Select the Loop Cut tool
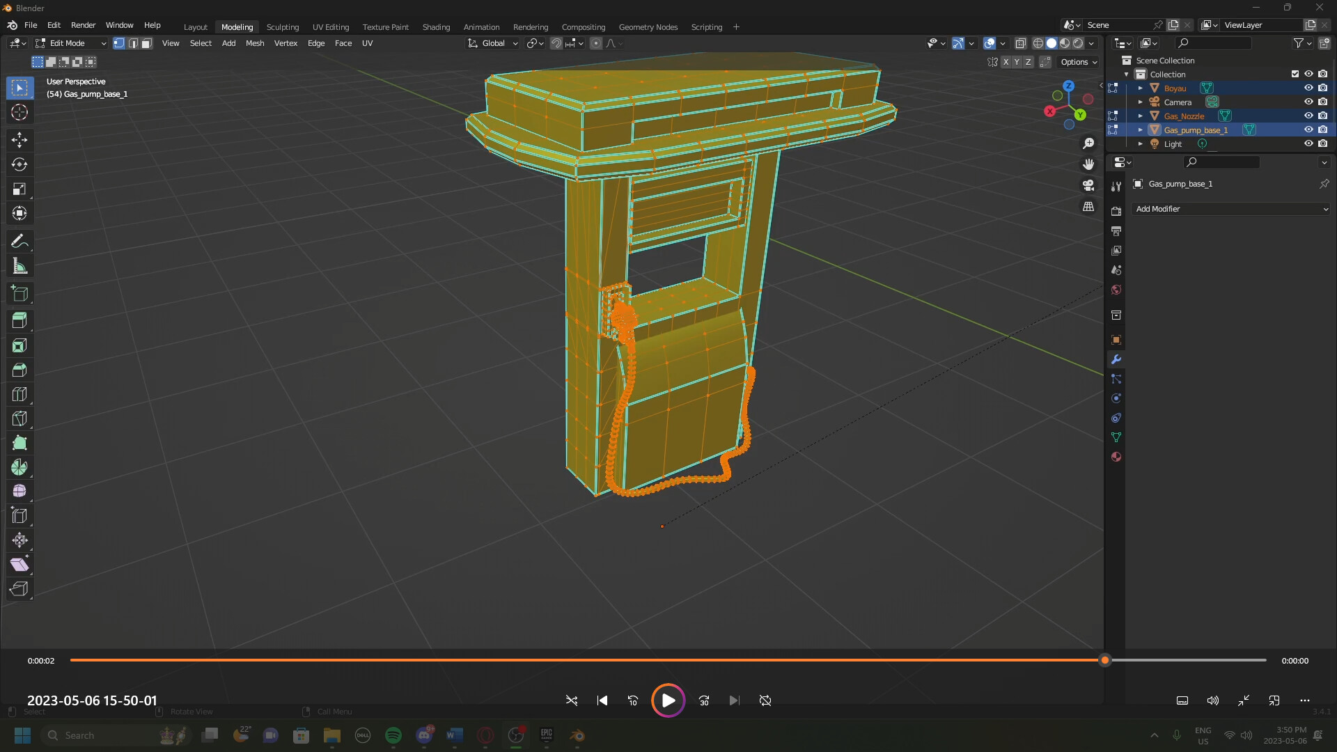 [19, 394]
